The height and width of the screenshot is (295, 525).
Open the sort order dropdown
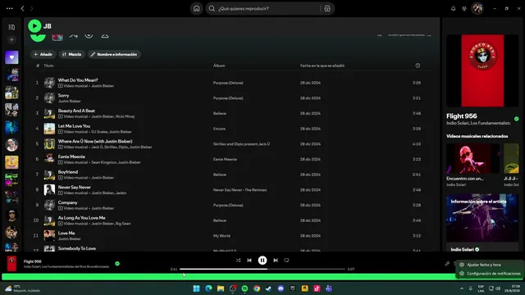409,34
